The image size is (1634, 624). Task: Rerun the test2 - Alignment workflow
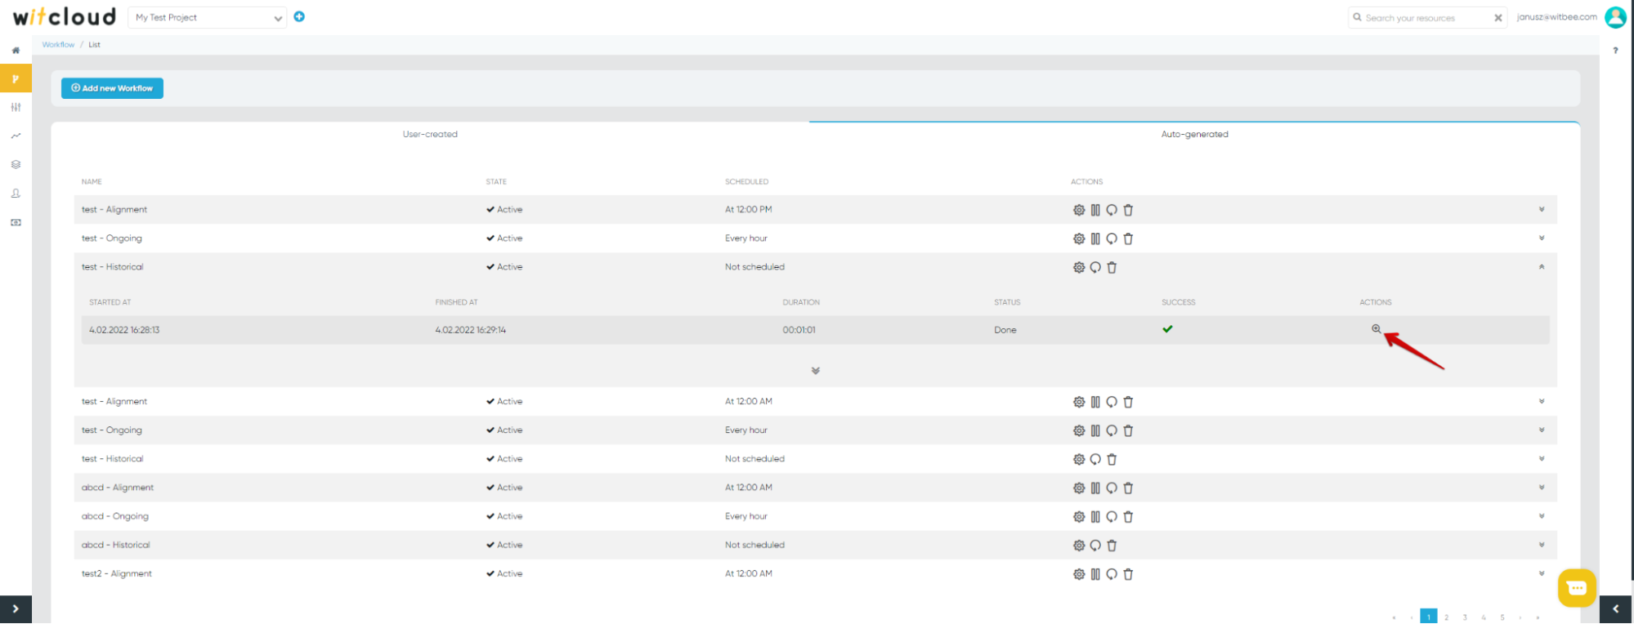[1112, 574]
